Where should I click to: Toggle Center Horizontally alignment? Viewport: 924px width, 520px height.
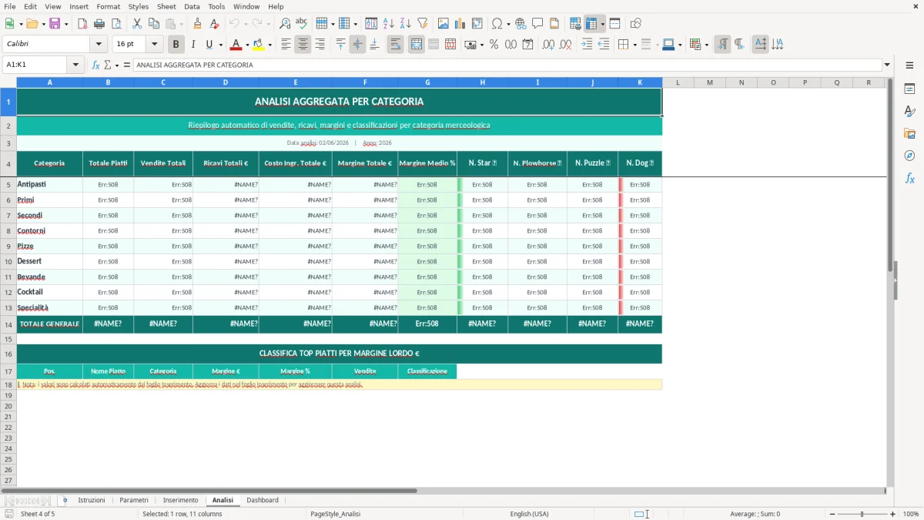[x=303, y=45]
